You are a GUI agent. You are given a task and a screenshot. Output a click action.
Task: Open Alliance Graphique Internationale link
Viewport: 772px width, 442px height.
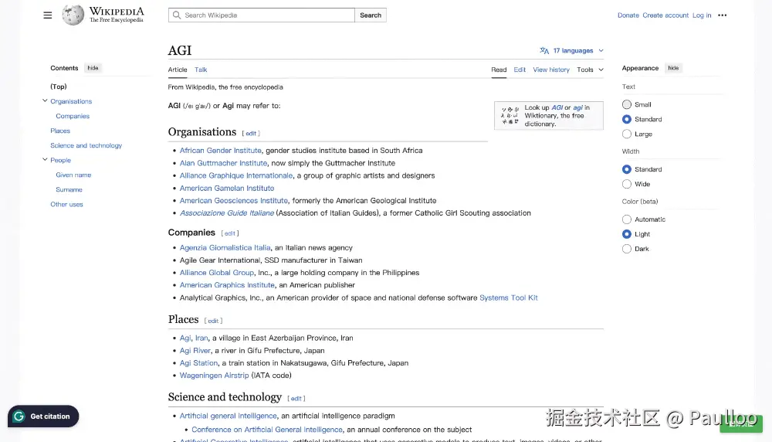235,175
